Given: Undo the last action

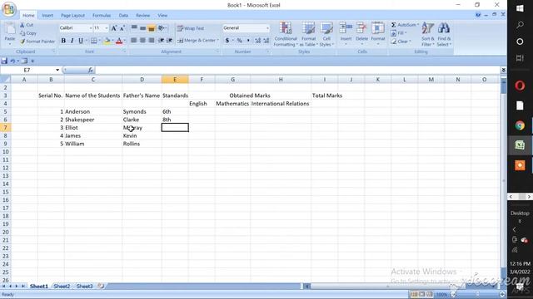Looking at the screenshot, I should point(12,61).
